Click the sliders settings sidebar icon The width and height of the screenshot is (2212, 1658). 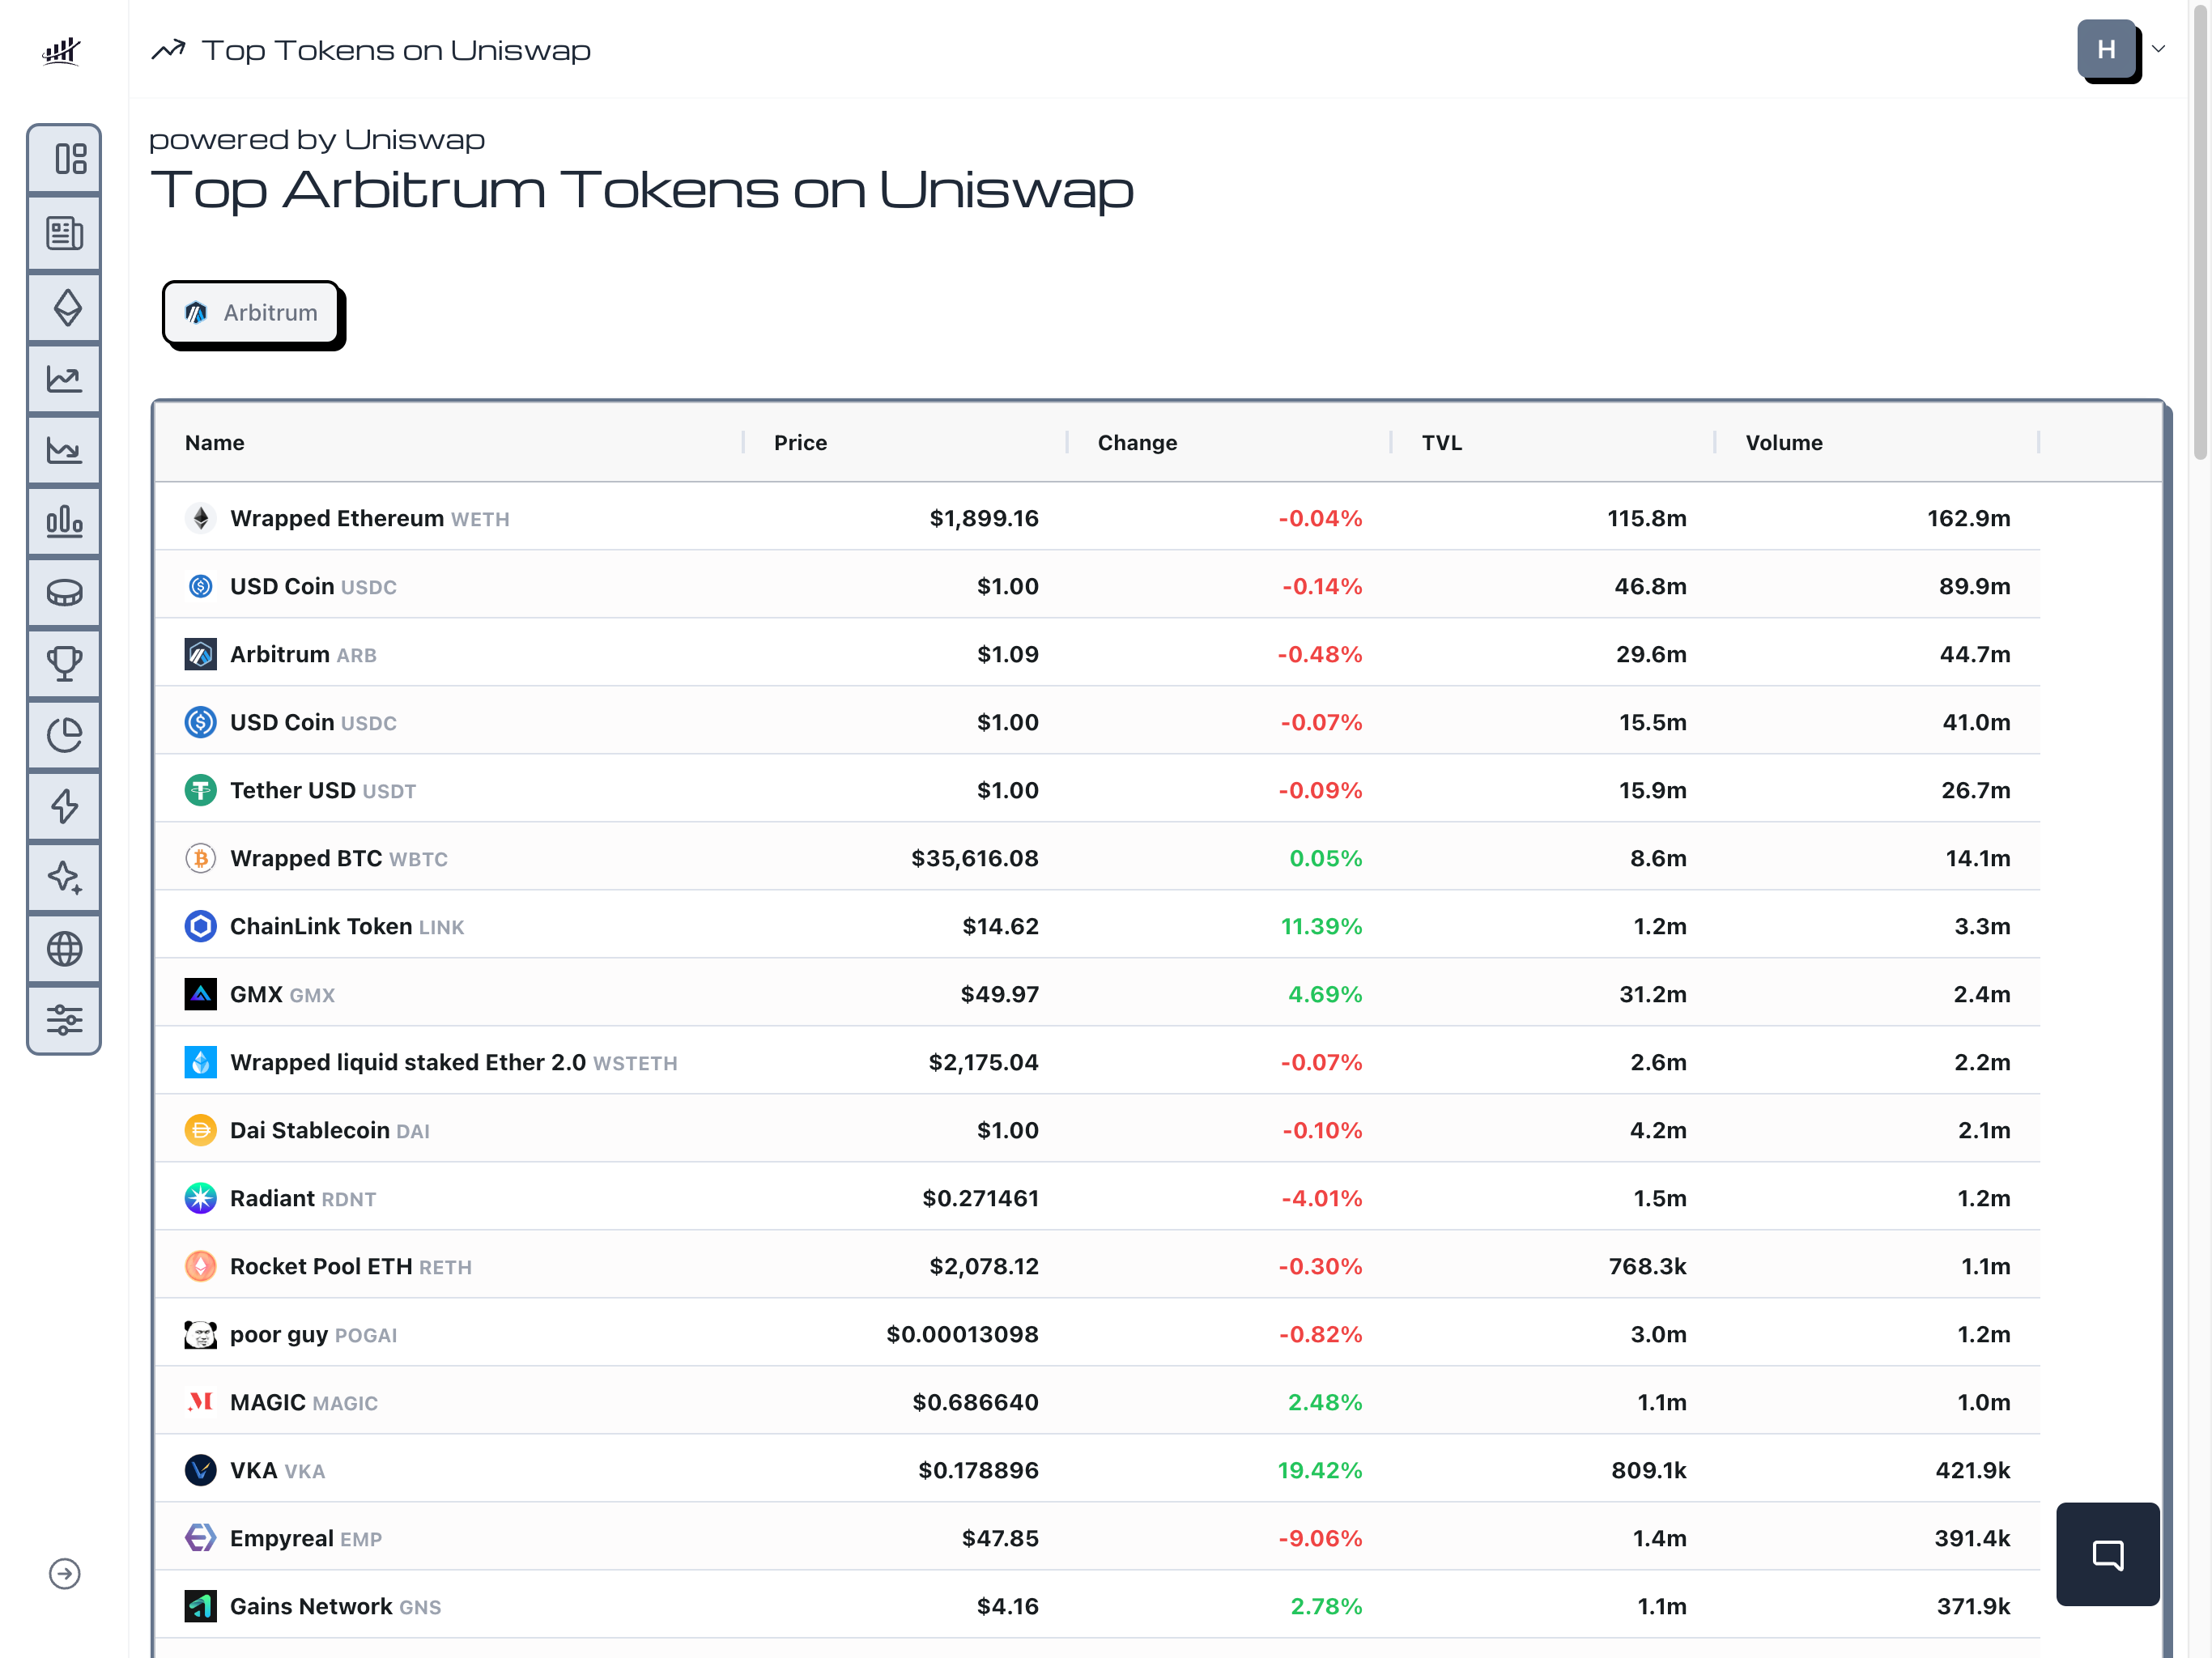tap(65, 1019)
